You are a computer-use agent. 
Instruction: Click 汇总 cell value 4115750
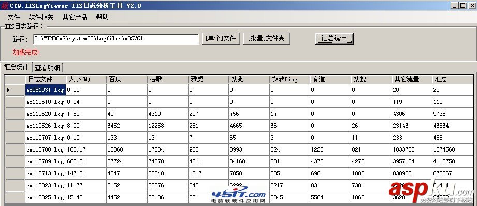(453, 161)
